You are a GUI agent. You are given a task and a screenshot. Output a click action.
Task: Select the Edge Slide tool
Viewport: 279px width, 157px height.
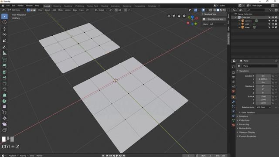4,113
